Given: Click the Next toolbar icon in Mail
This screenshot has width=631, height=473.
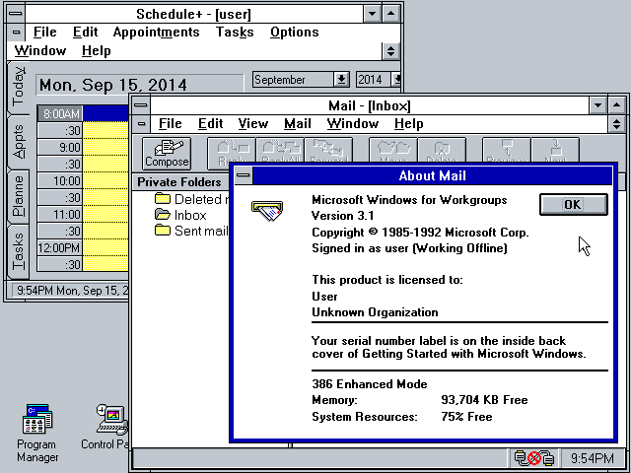Looking at the screenshot, I should point(555,151).
